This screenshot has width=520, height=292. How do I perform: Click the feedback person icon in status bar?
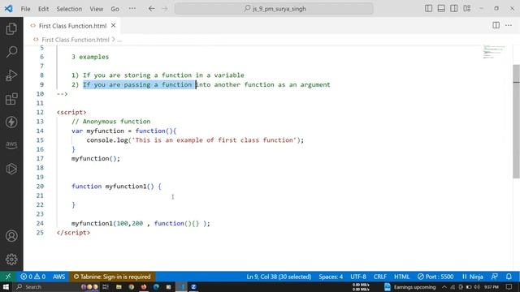[x=495, y=277]
